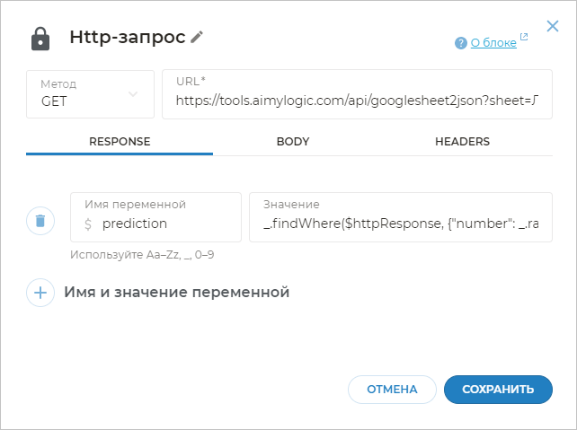Click the pencil icon to rename block
Viewport: 577px width, 430px height.
(198, 37)
